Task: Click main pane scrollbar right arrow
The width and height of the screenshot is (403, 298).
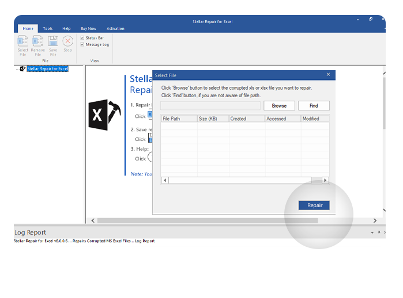Action: (375, 220)
